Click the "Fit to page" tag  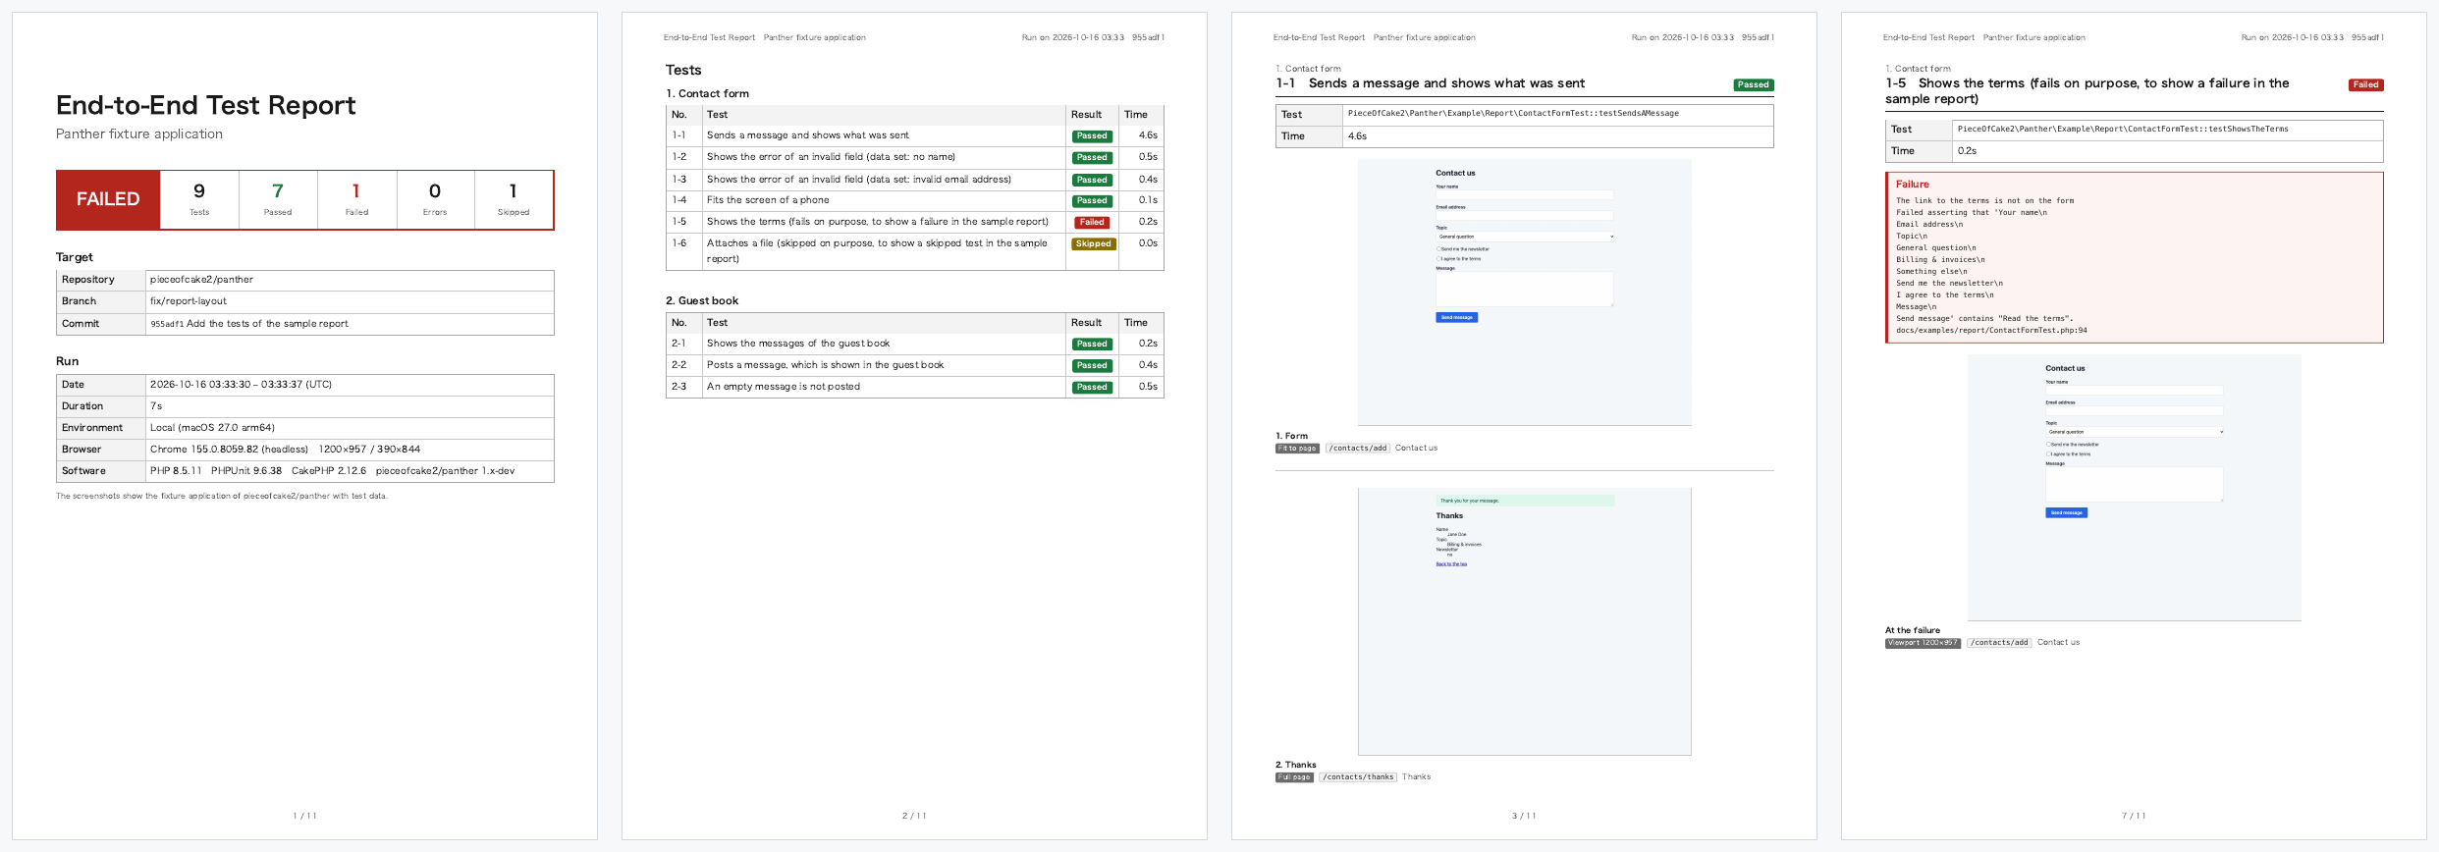(x=1297, y=449)
